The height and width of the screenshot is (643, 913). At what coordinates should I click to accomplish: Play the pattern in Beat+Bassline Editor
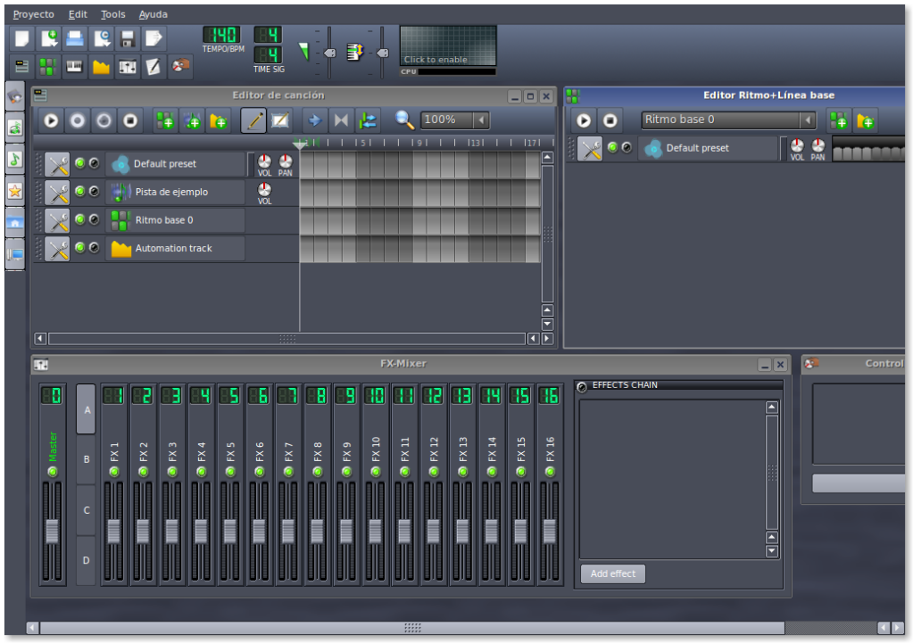pos(584,120)
